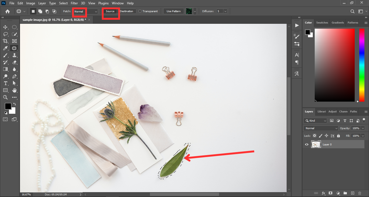Select the Horizontal Type tool

pos(5,83)
